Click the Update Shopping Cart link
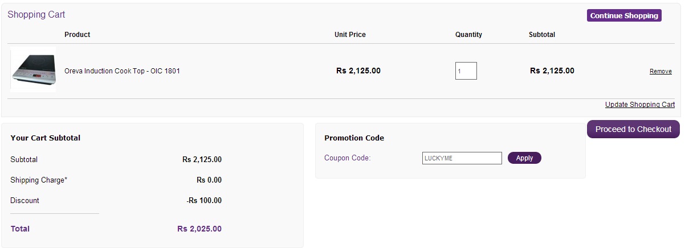The width and height of the screenshot is (689, 248). pos(639,105)
